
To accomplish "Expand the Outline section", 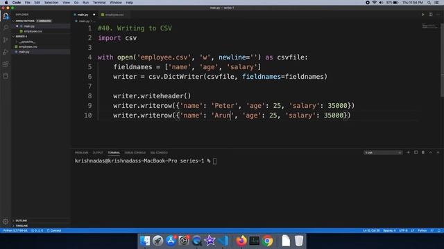I will coord(22,221).
